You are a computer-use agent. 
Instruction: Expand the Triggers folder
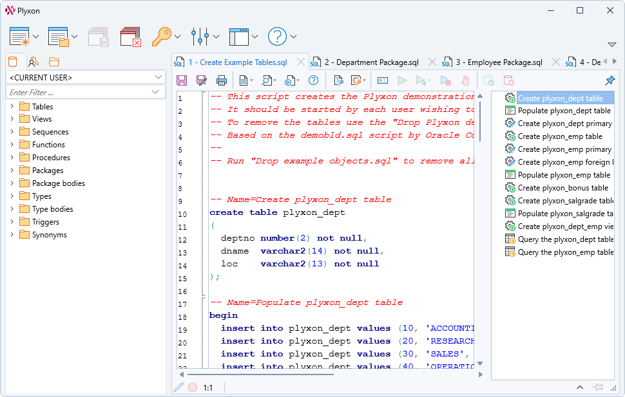[12, 222]
